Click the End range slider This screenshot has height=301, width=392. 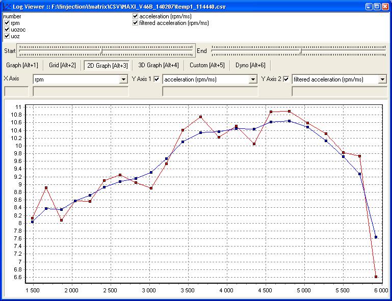pyautogui.click(x=300, y=50)
